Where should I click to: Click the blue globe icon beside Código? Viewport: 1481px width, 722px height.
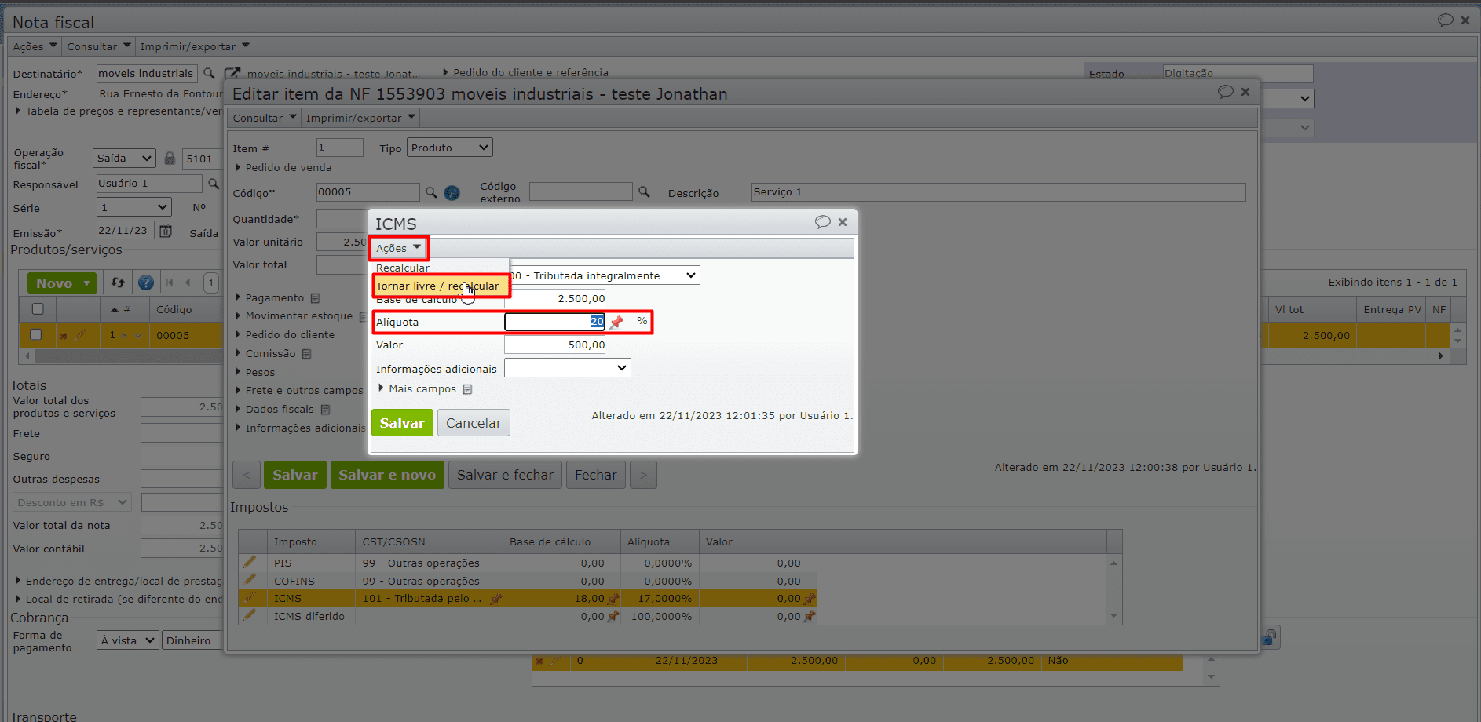click(x=452, y=192)
